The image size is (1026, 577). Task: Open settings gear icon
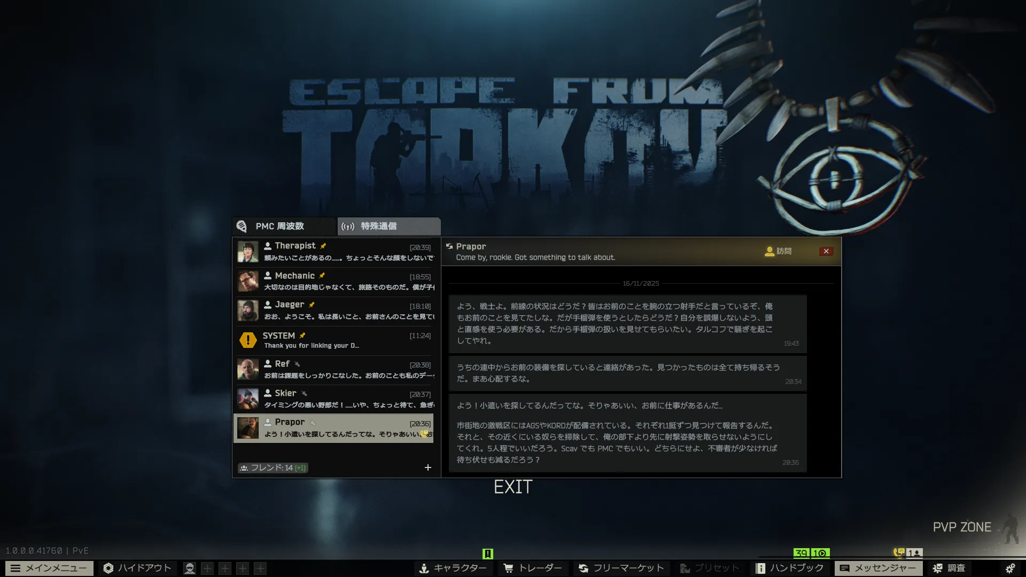(x=1010, y=568)
